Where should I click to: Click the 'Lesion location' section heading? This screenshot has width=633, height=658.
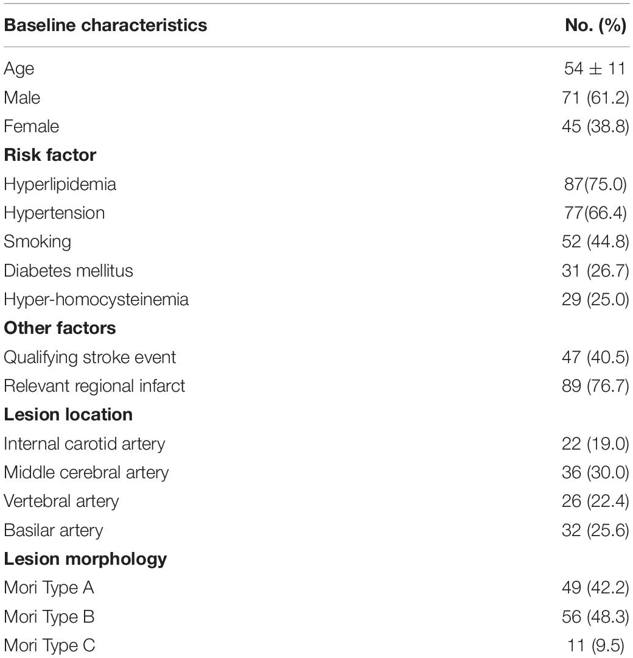68,415
